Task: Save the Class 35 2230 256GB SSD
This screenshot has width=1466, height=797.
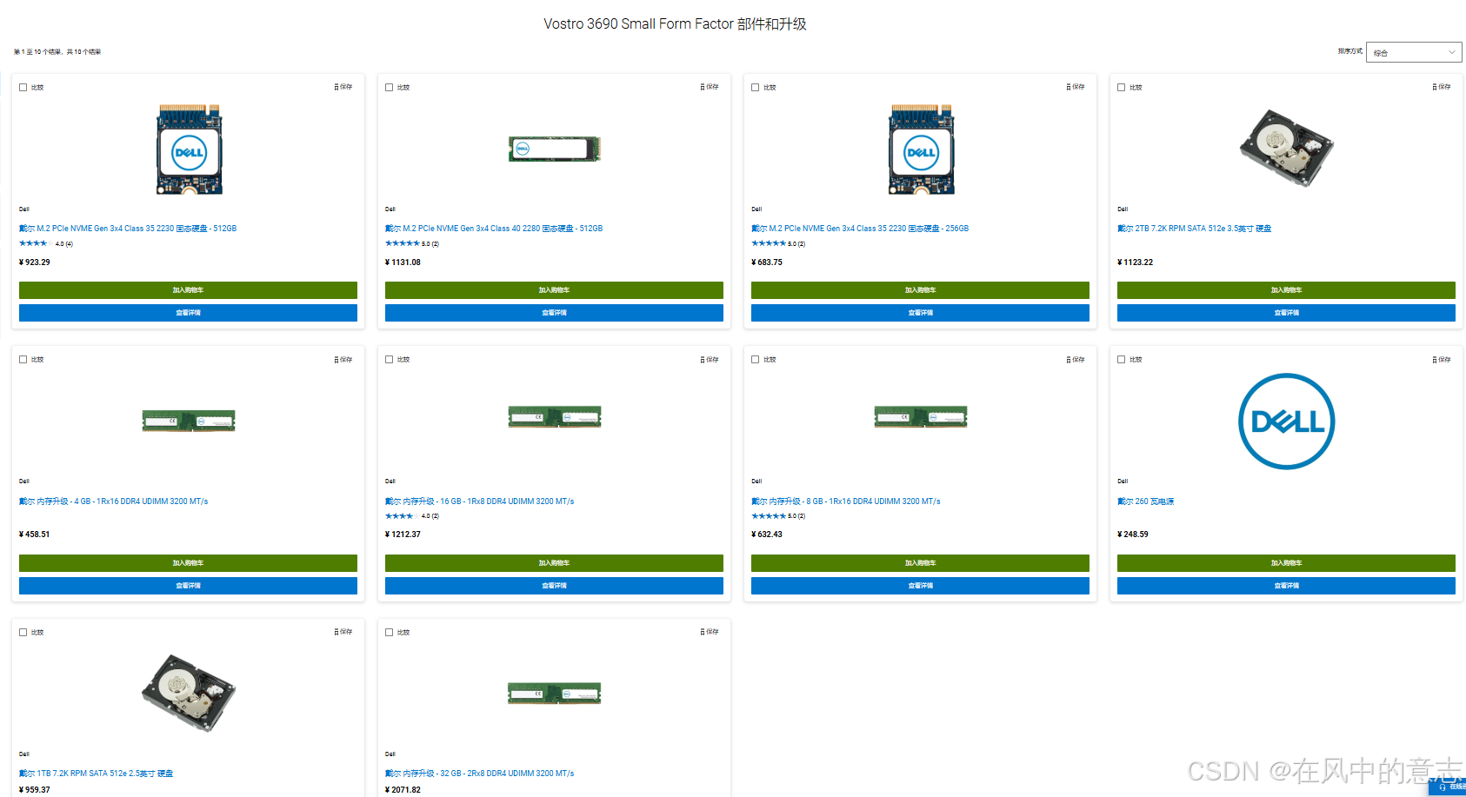Action: tap(1076, 87)
